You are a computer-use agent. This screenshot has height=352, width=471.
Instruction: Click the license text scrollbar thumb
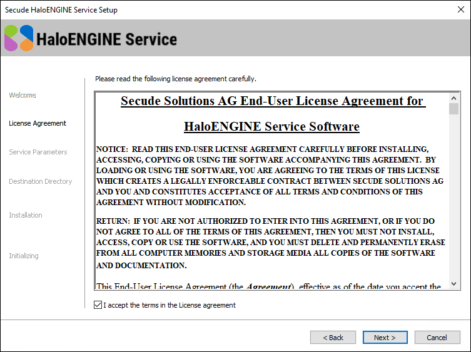(453, 109)
